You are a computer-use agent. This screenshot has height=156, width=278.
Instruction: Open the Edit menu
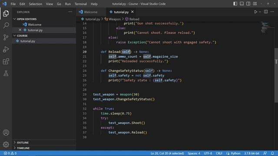[22, 4]
